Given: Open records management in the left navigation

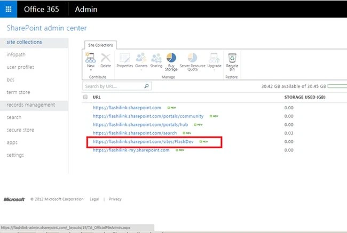Looking at the screenshot, I should click(x=31, y=105).
